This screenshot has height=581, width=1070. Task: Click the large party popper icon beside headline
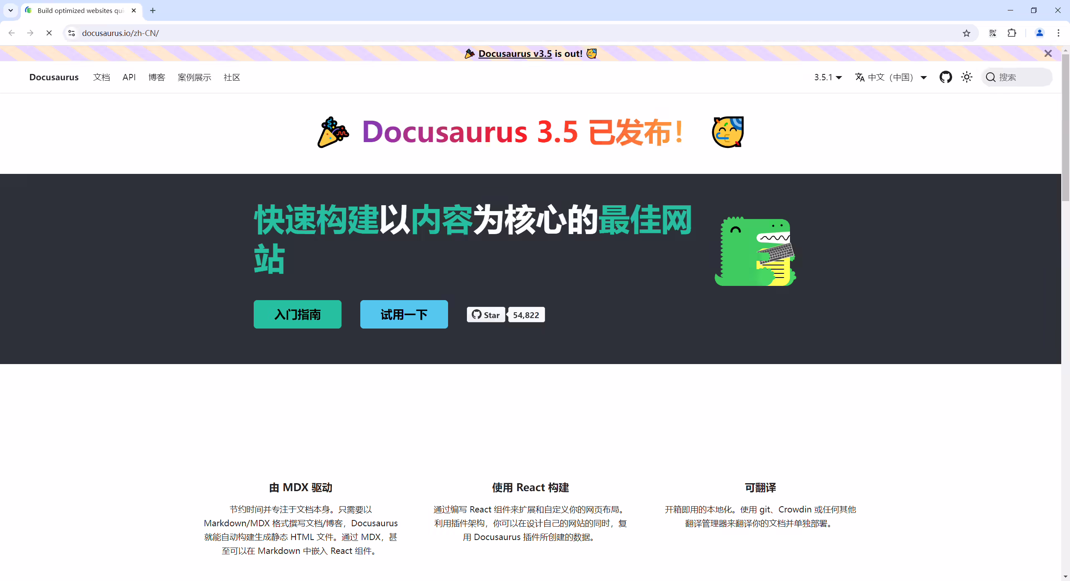[333, 132]
